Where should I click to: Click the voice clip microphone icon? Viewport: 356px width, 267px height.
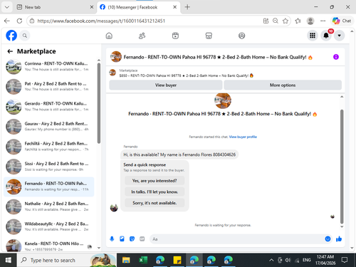pos(112,239)
